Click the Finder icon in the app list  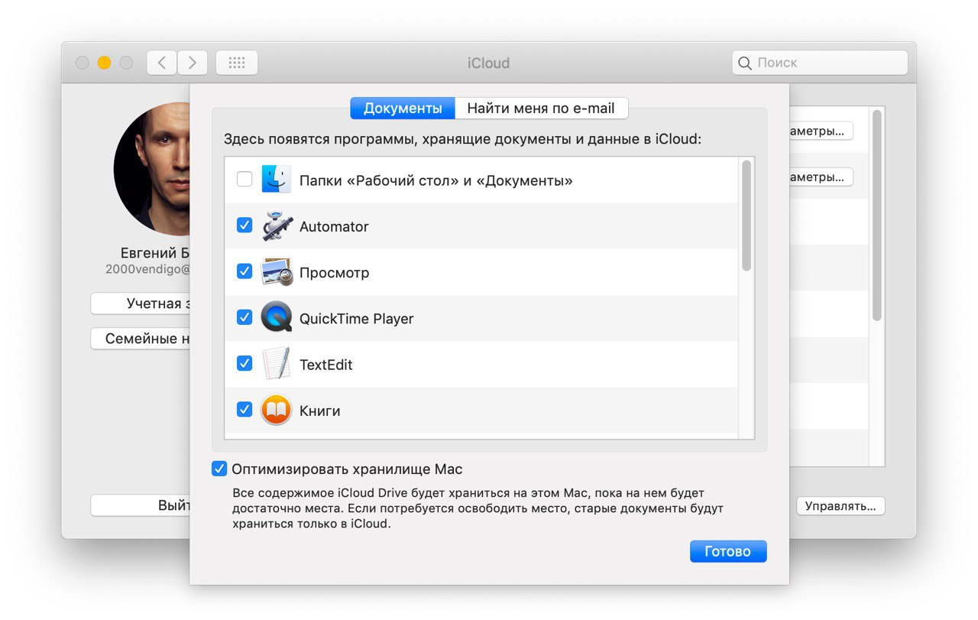coord(276,180)
